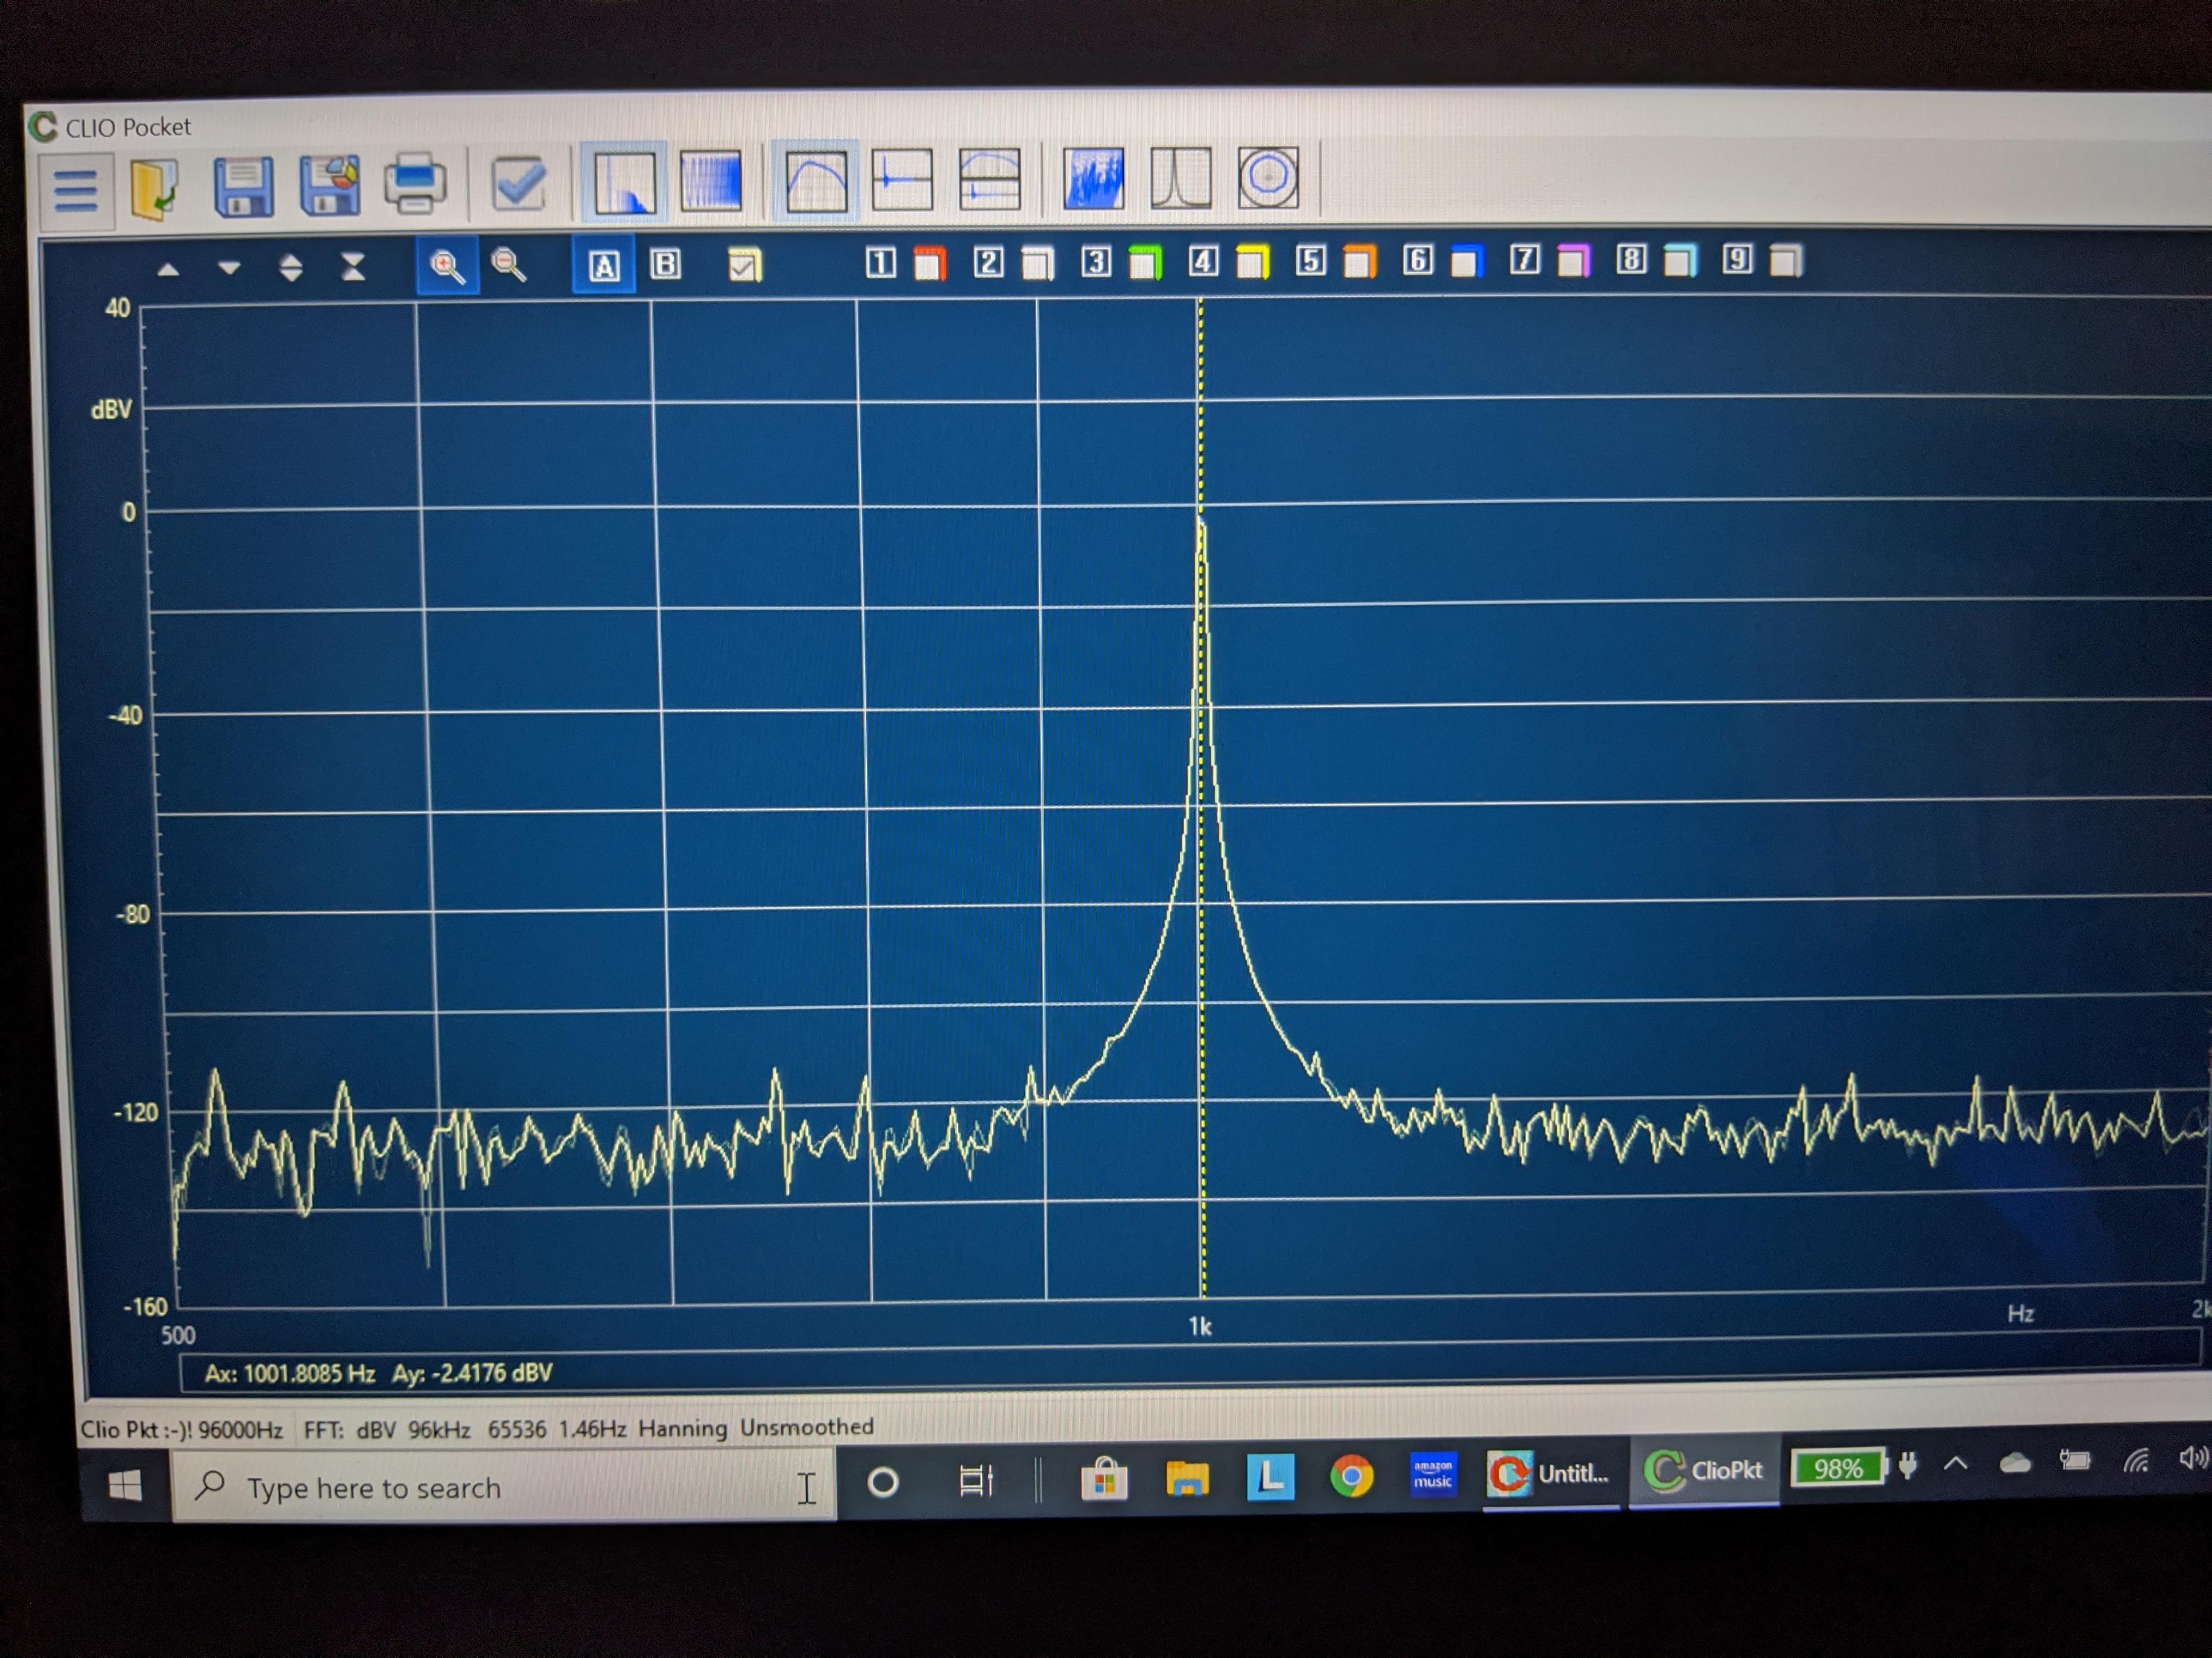The image size is (2212, 1658).
Task: Click the Ax: 1001.8085 Hz readout
Action: (290, 1373)
